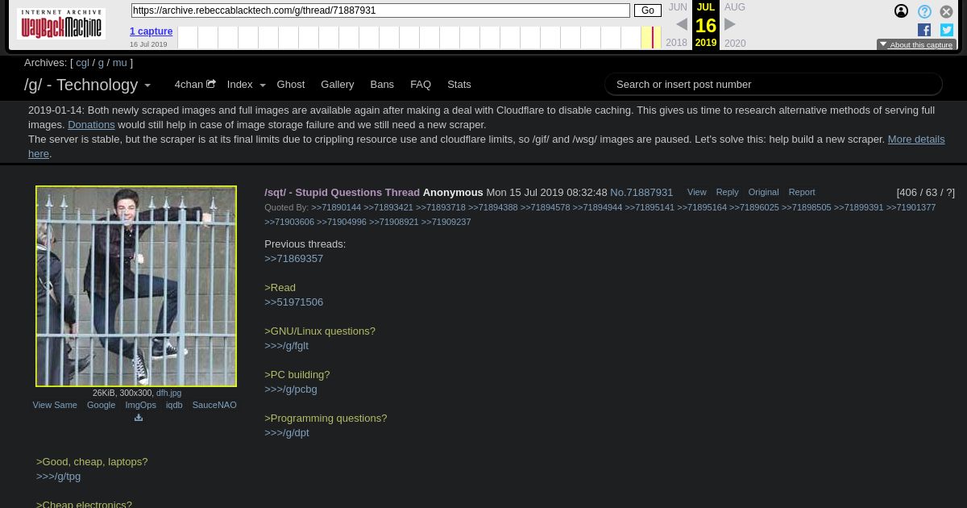Click the [406 / 63 / ?] thread stats text
The height and width of the screenshot is (508, 967).
pyautogui.click(x=925, y=192)
